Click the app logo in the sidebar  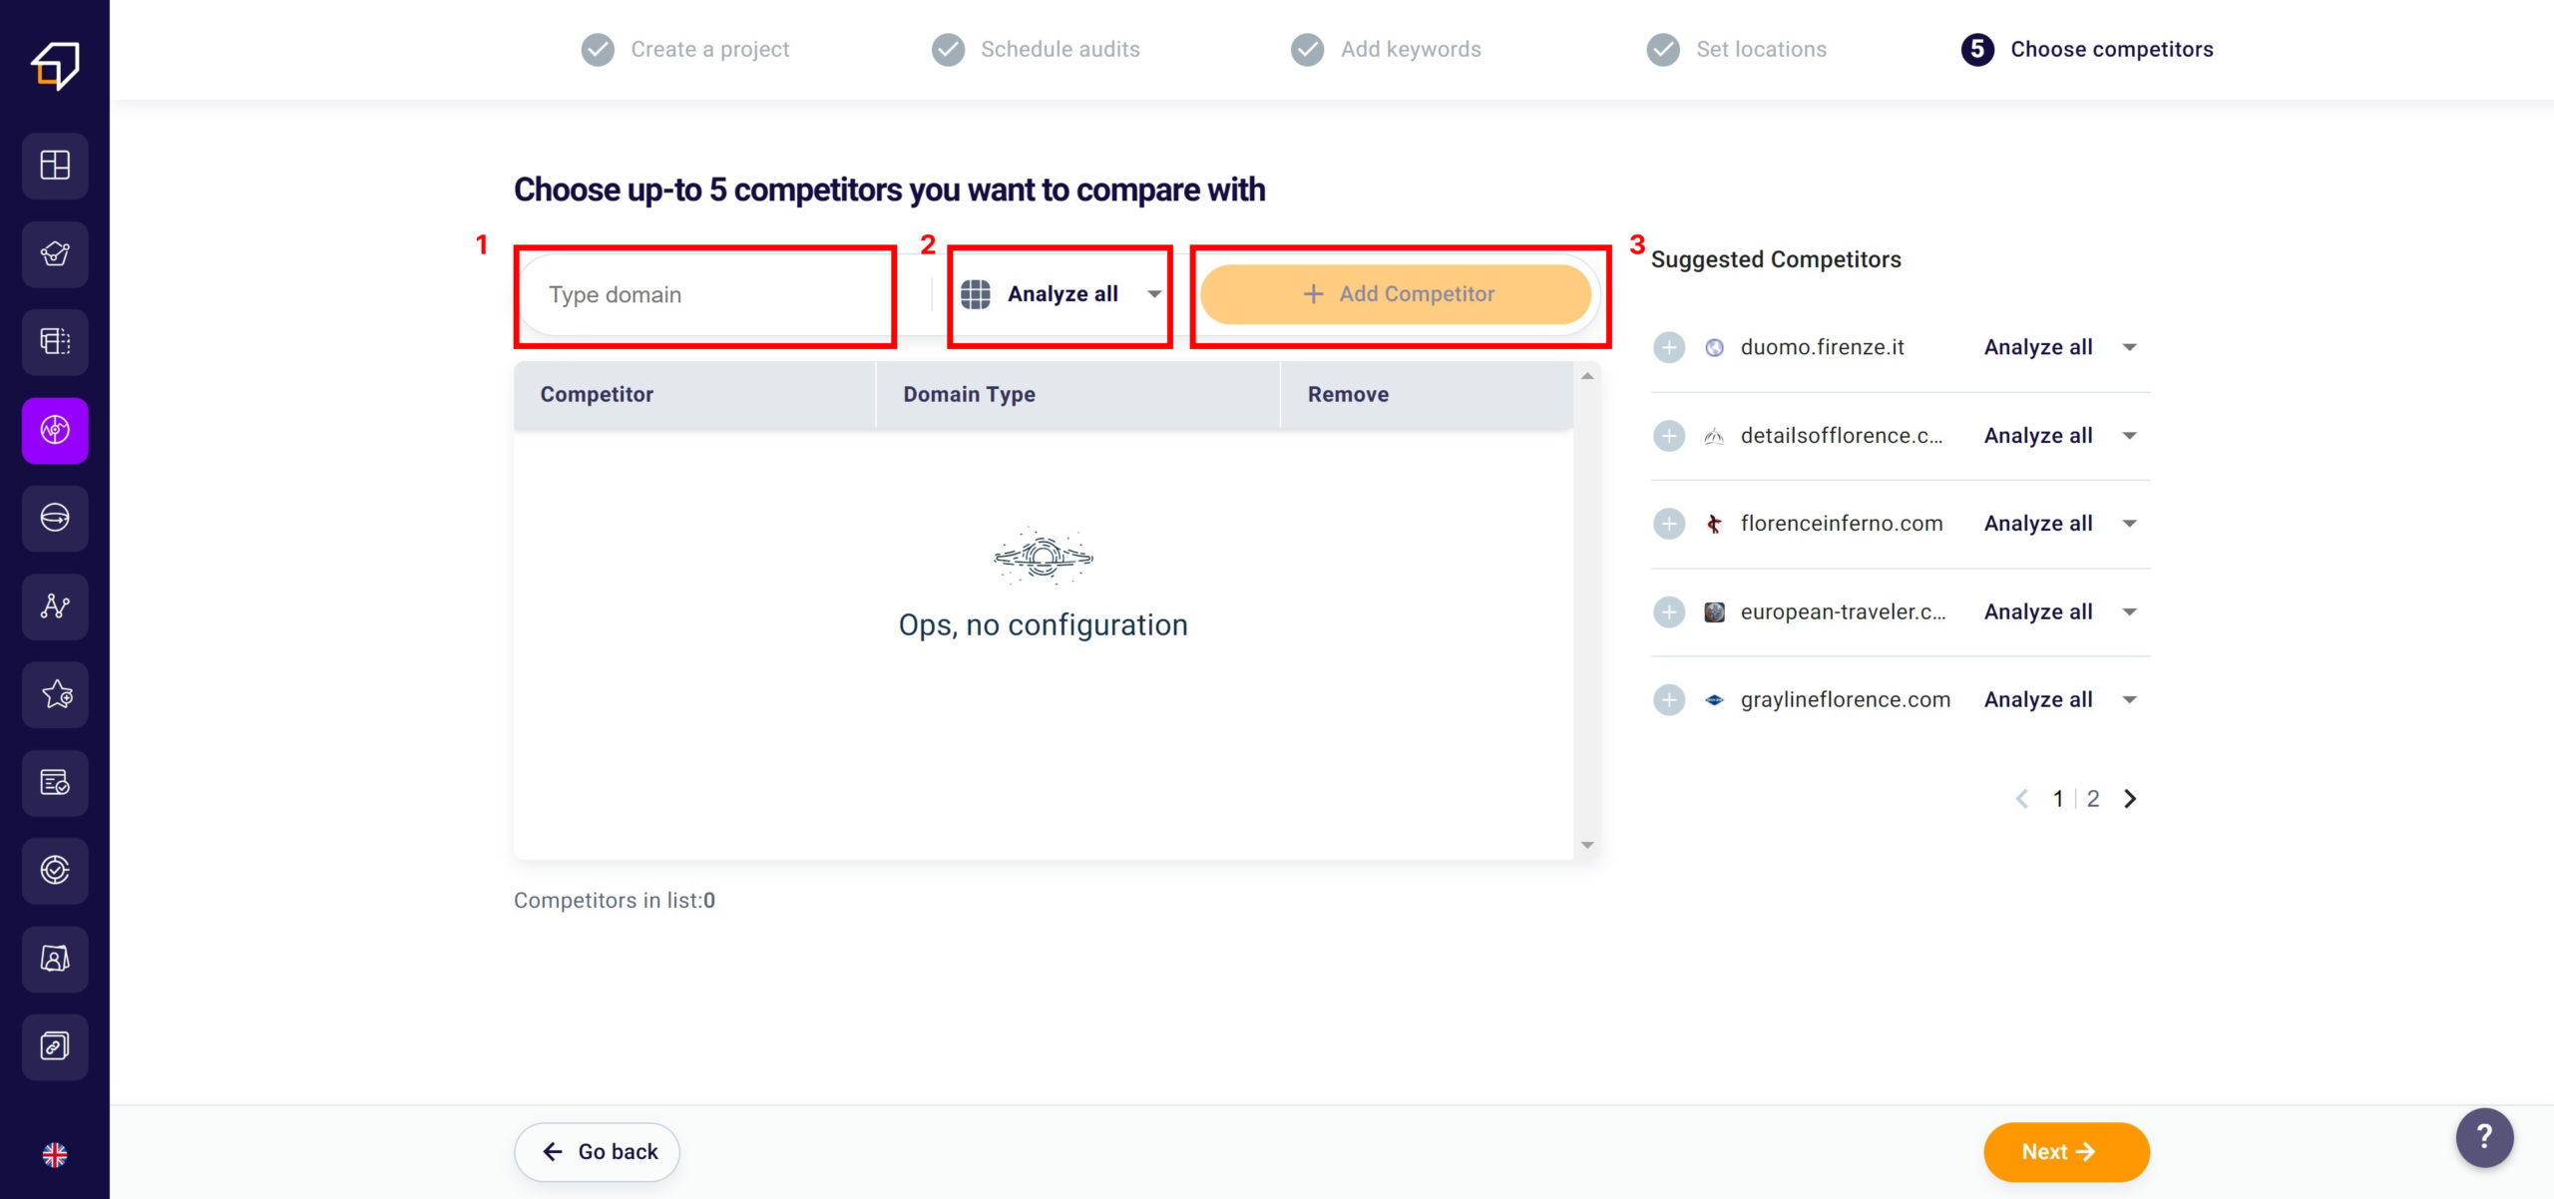tap(55, 66)
